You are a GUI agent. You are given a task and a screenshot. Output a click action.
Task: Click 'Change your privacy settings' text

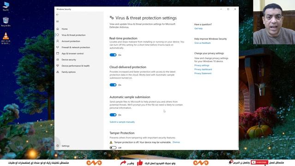click(209, 53)
